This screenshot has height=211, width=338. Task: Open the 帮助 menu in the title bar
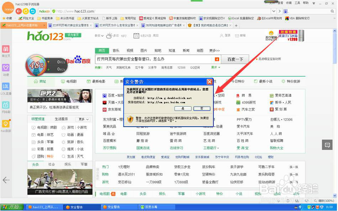point(306,3)
